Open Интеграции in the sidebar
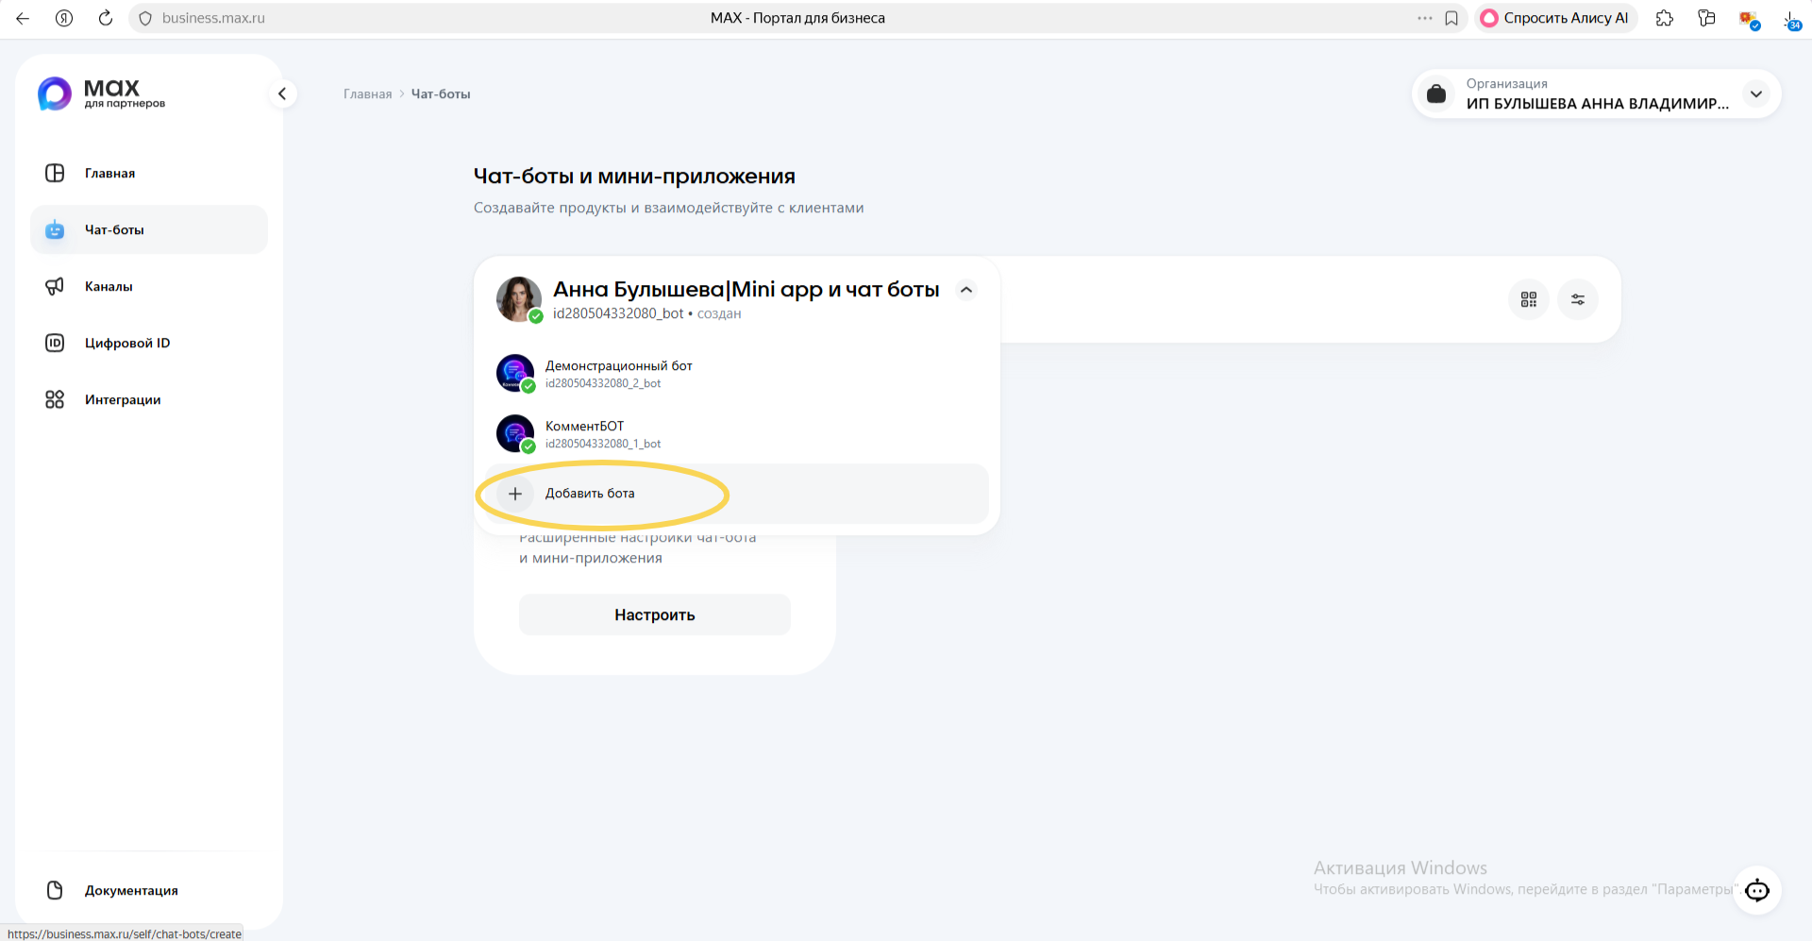Image resolution: width=1812 pixels, height=941 pixels. pyautogui.click(x=149, y=399)
